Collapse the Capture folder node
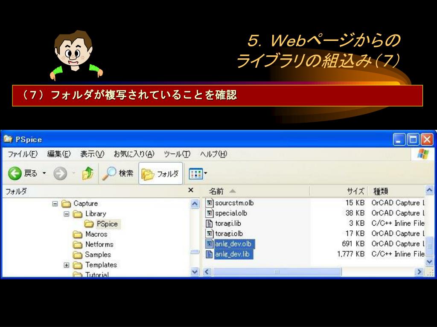 click(55, 204)
